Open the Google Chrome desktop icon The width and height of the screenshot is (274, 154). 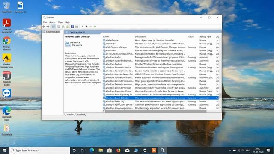click(x=7, y=43)
